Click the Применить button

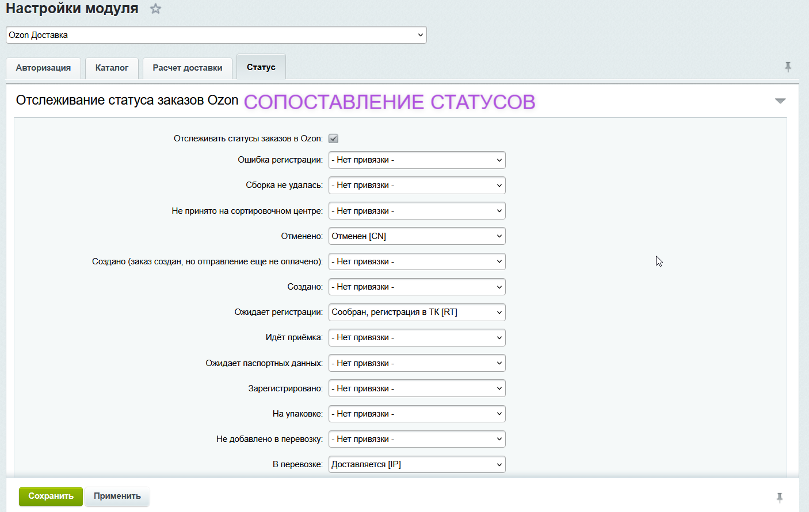117,496
